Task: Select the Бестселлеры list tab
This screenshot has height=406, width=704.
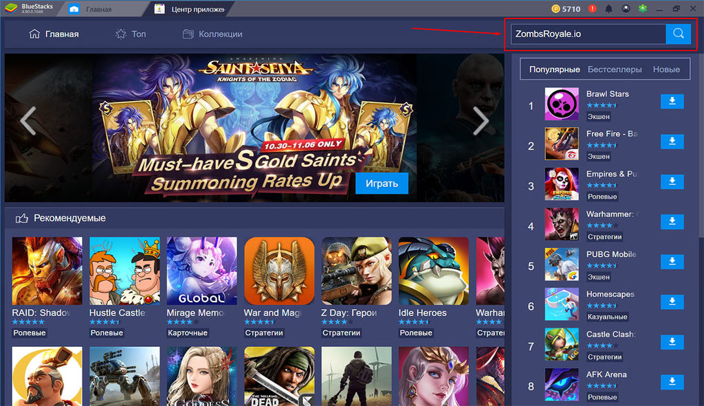Action: click(x=615, y=69)
